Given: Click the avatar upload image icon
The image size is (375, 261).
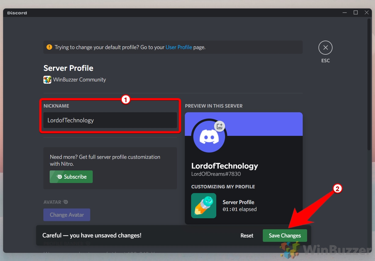Looking at the screenshot, I should pos(219,126).
